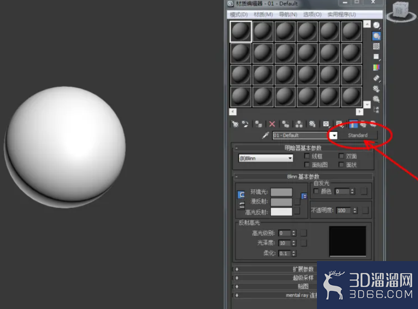Toggle the blue ambient-diffuse map lock icon
The height and width of the screenshot is (309, 418).
(x=304, y=196)
